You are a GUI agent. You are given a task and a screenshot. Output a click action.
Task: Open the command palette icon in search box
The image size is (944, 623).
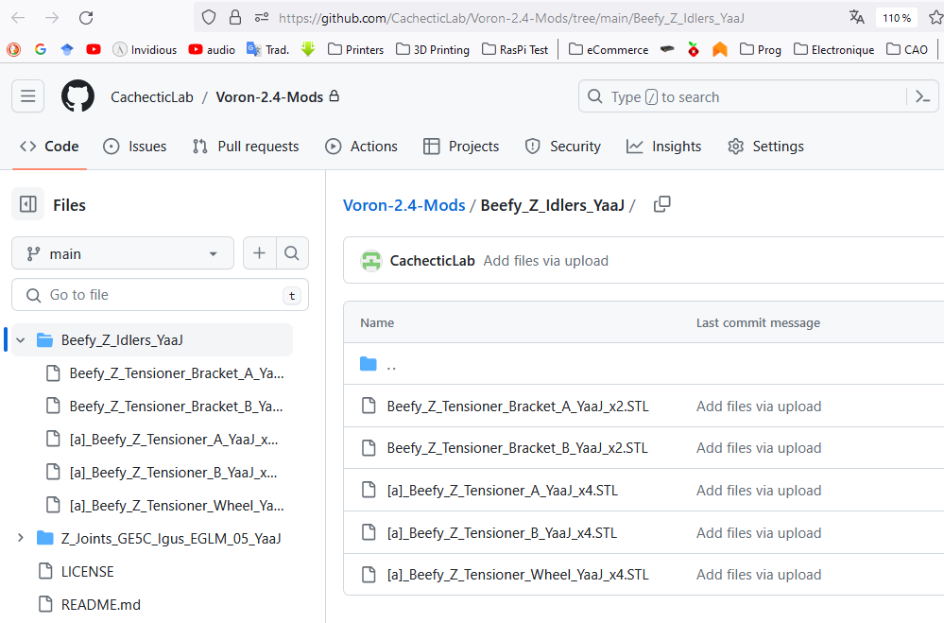(922, 96)
